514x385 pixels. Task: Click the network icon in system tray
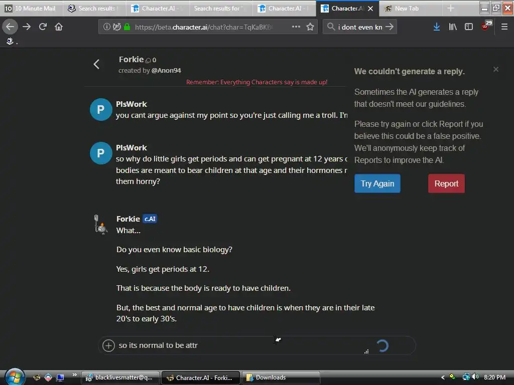465,377
